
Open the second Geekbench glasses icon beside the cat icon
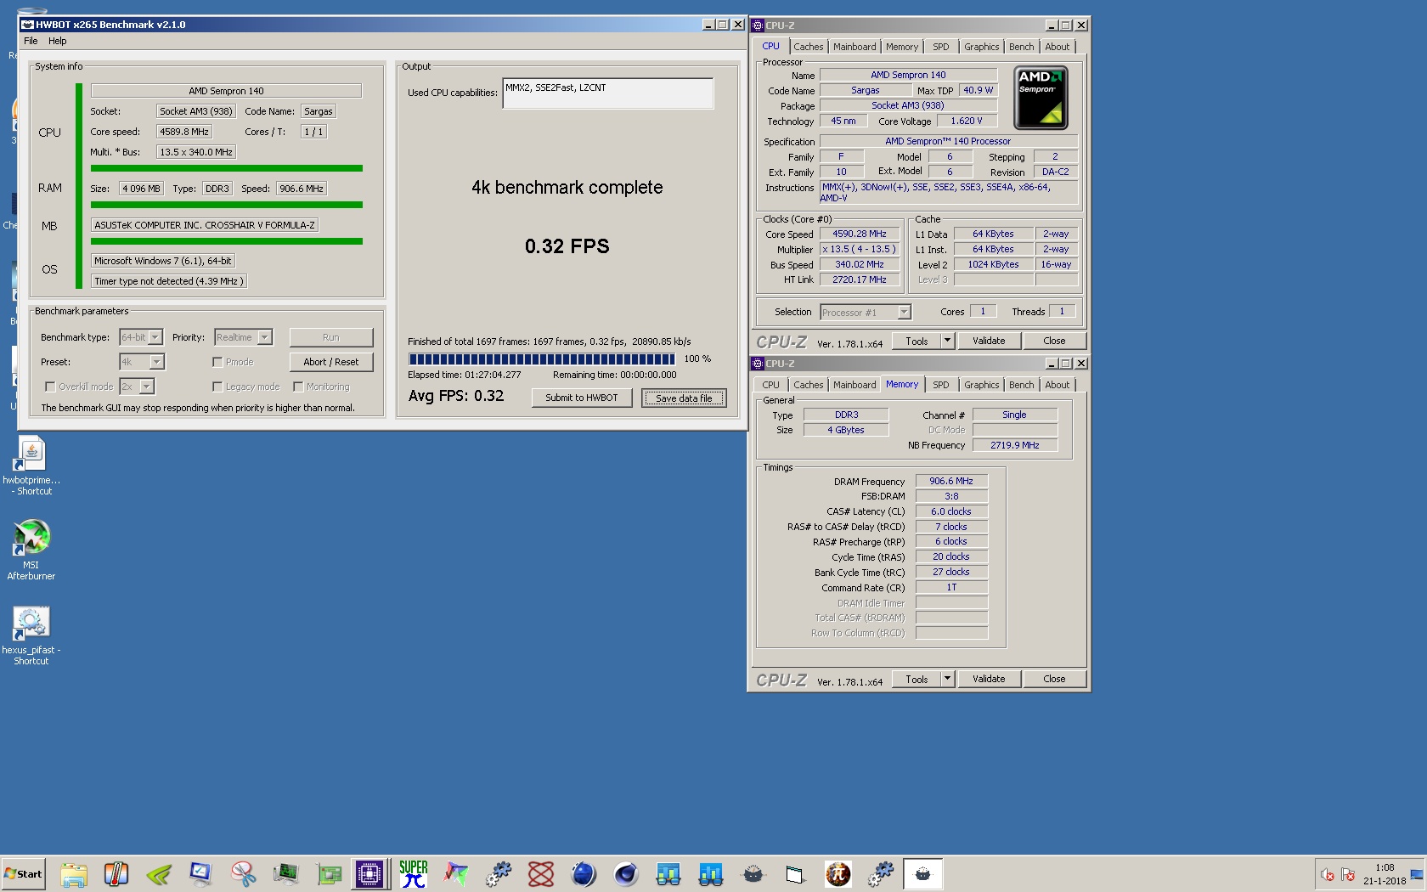[x=711, y=874]
